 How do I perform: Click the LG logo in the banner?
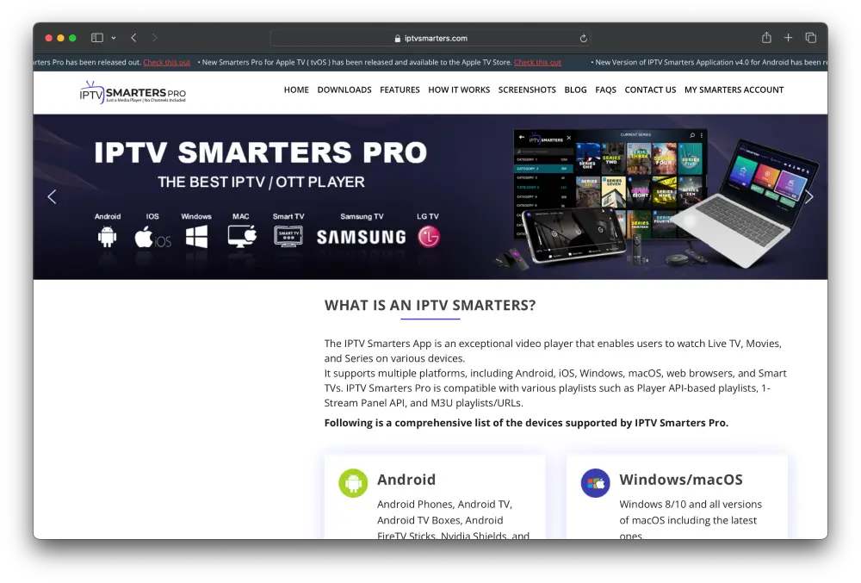(x=429, y=237)
